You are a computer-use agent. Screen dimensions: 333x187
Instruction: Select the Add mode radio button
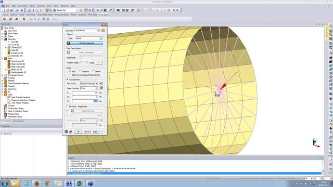[x=70, y=72]
